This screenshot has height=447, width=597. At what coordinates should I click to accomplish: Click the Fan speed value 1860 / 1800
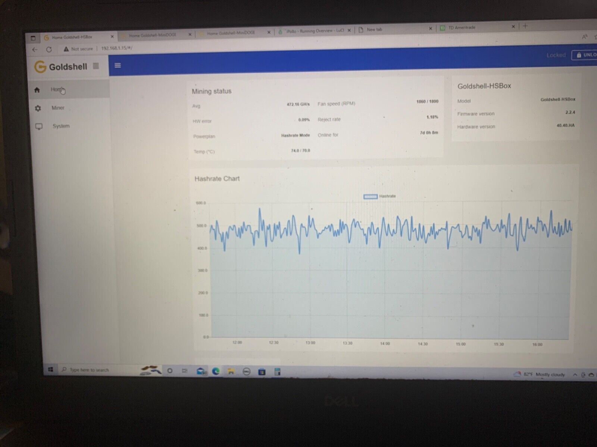pyautogui.click(x=427, y=101)
